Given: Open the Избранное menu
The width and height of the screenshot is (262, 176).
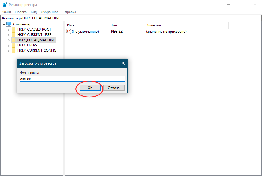Looking at the screenshot, I should point(49,12).
